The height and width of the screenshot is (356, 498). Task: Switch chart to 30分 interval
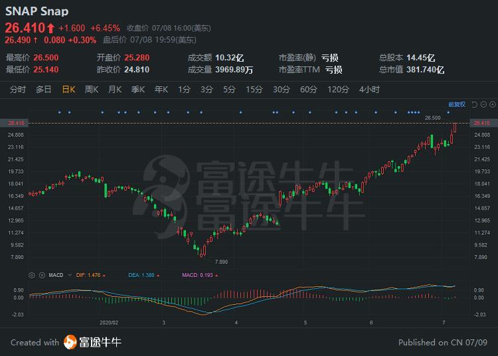point(282,90)
